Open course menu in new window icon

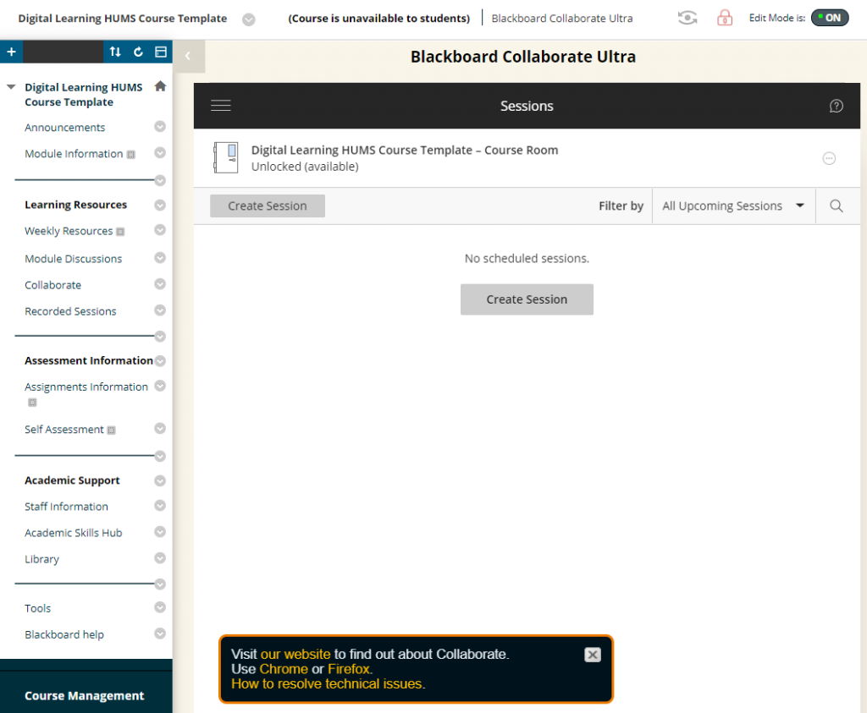161,52
